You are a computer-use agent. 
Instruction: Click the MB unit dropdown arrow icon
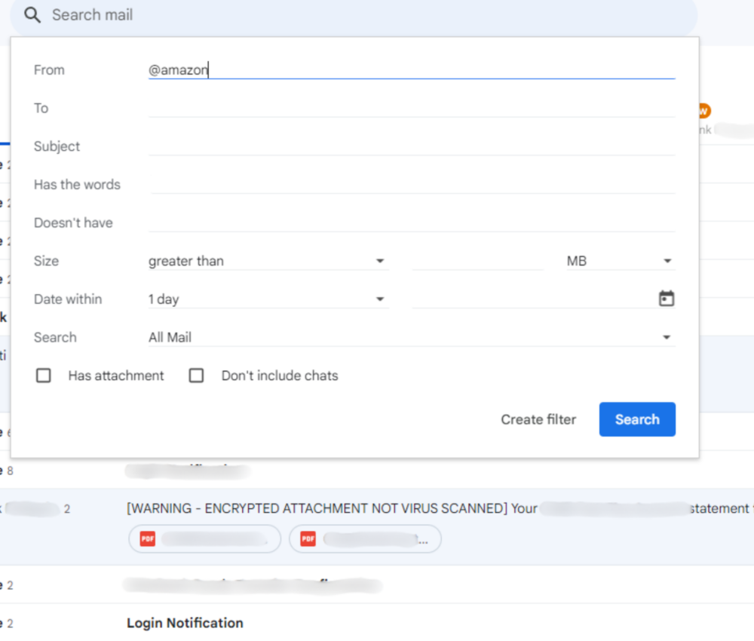tap(667, 260)
